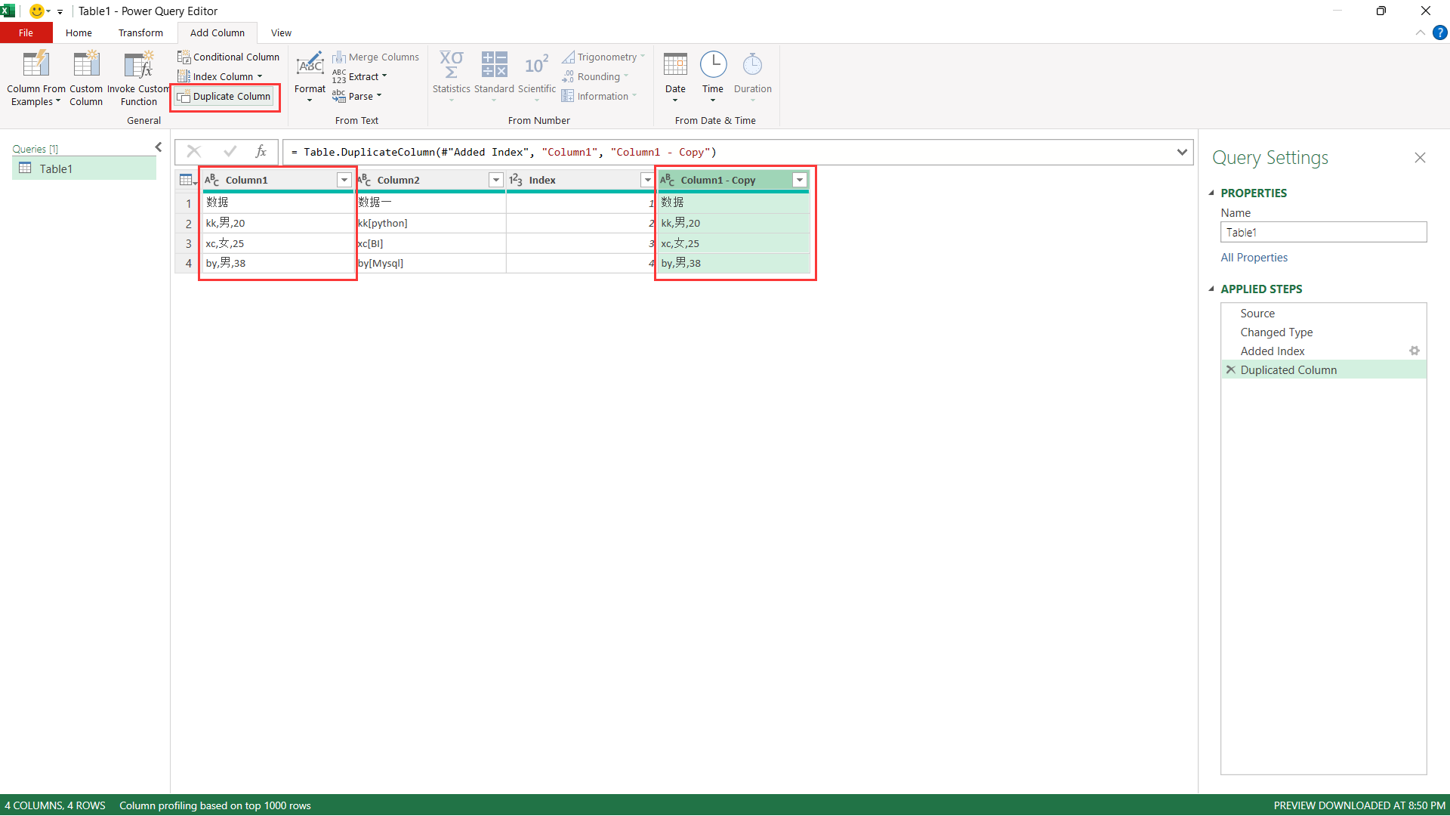Click the gear icon on Added Index step
Viewport: 1450px width, 816px height.
1414,351
